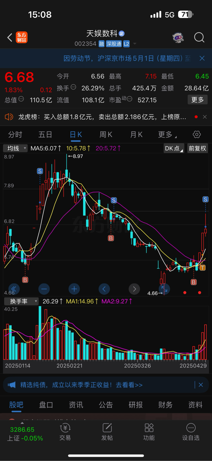The image size is (212, 461).
Task: Expand the 更多 chart period menu
Action: (x=167, y=135)
